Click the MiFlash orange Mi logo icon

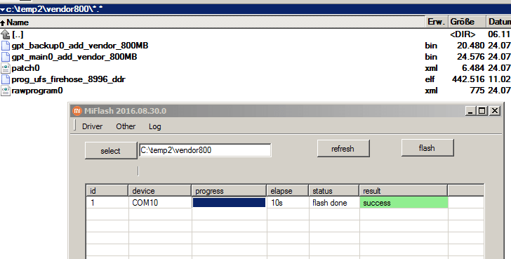click(77, 111)
